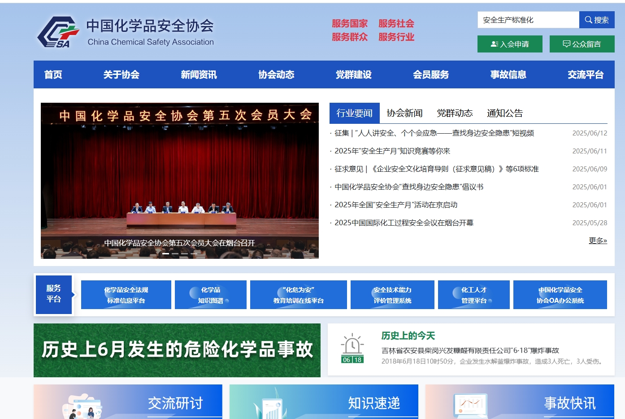
Task: Open 2025年全国“安全生产月”活动在京启动 article
Action: pyautogui.click(x=396, y=205)
